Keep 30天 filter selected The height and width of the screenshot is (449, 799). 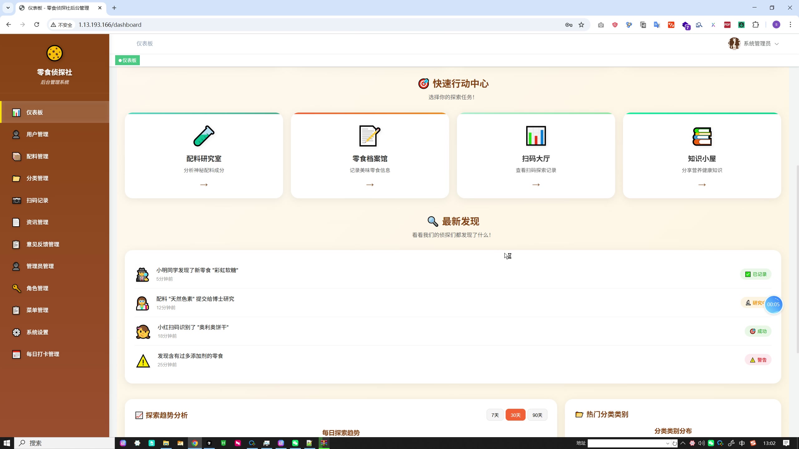click(515, 415)
